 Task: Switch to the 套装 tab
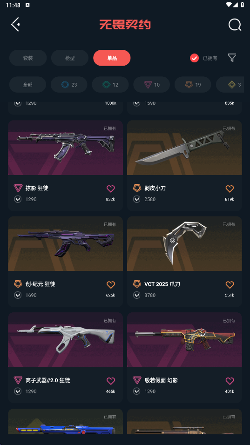tap(28, 58)
